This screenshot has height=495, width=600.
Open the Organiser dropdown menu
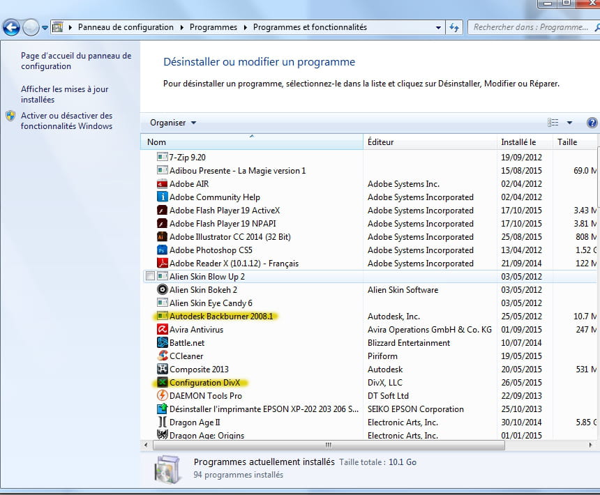click(173, 123)
